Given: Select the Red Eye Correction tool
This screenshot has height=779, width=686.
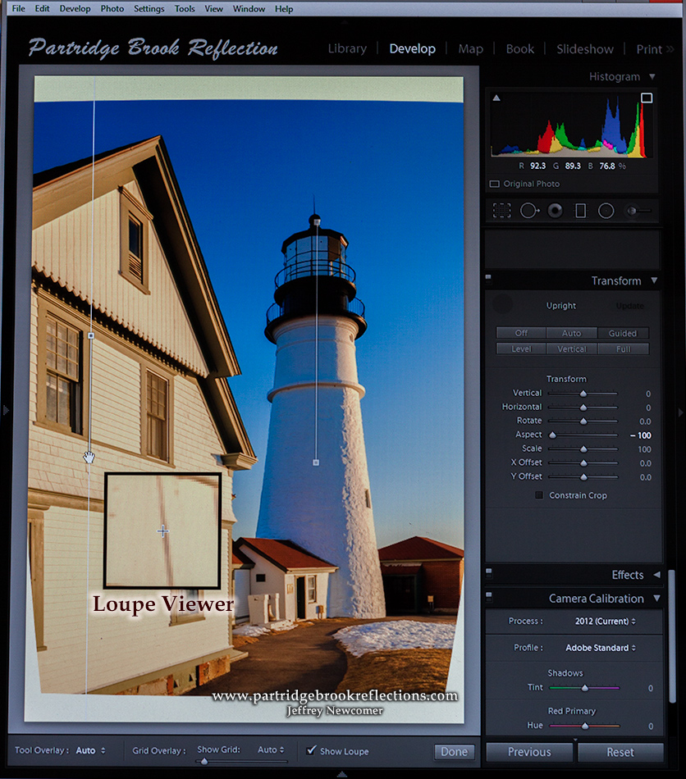Looking at the screenshot, I should pos(554,209).
